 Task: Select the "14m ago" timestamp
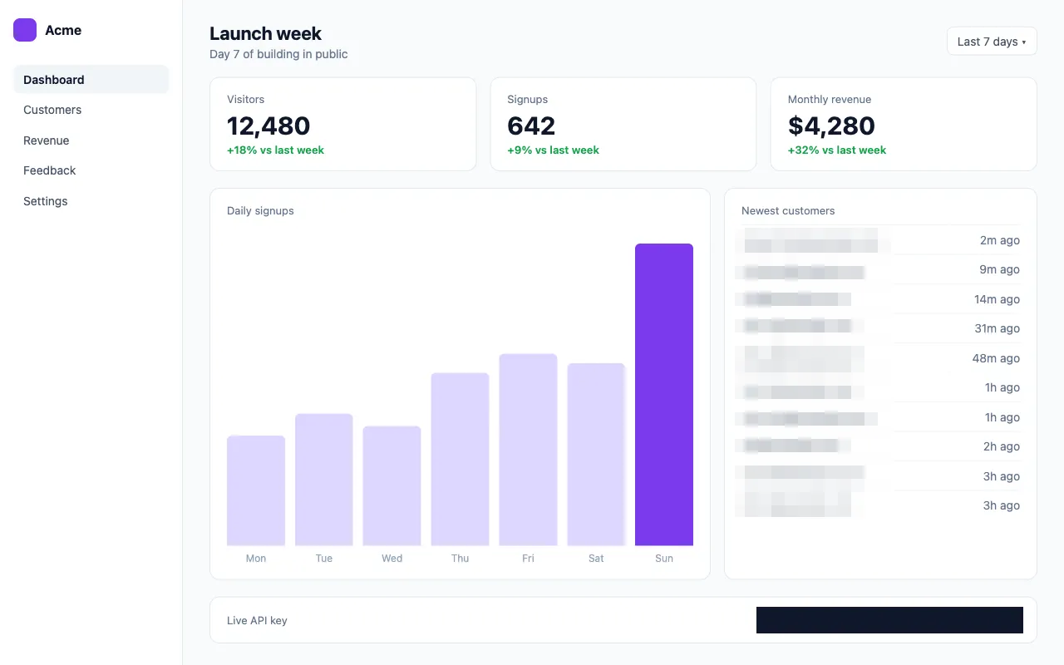tap(997, 299)
